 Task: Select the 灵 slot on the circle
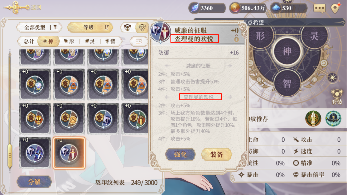point(314,37)
